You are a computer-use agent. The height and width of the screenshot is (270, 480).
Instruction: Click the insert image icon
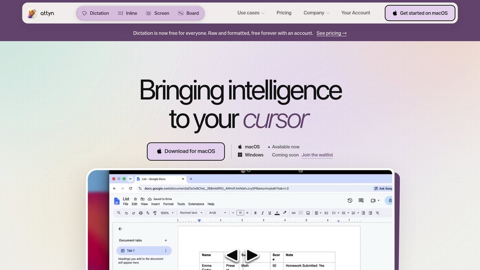[308, 213]
